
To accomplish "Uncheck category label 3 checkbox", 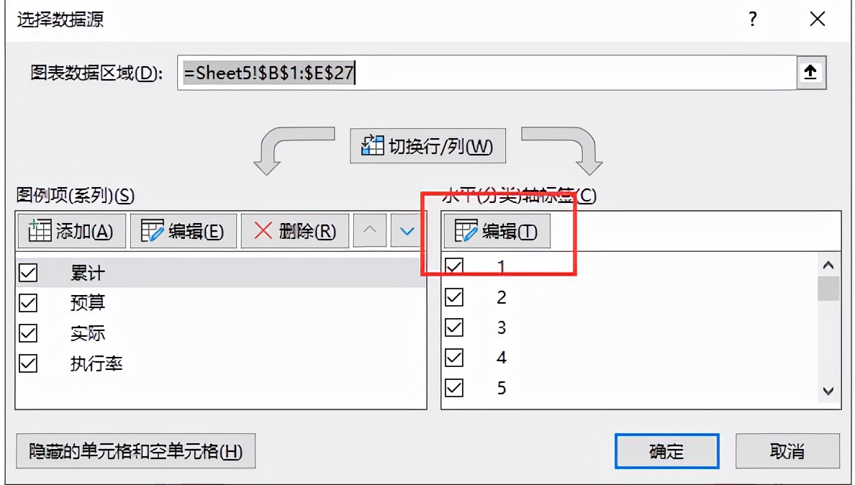I will [x=454, y=327].
